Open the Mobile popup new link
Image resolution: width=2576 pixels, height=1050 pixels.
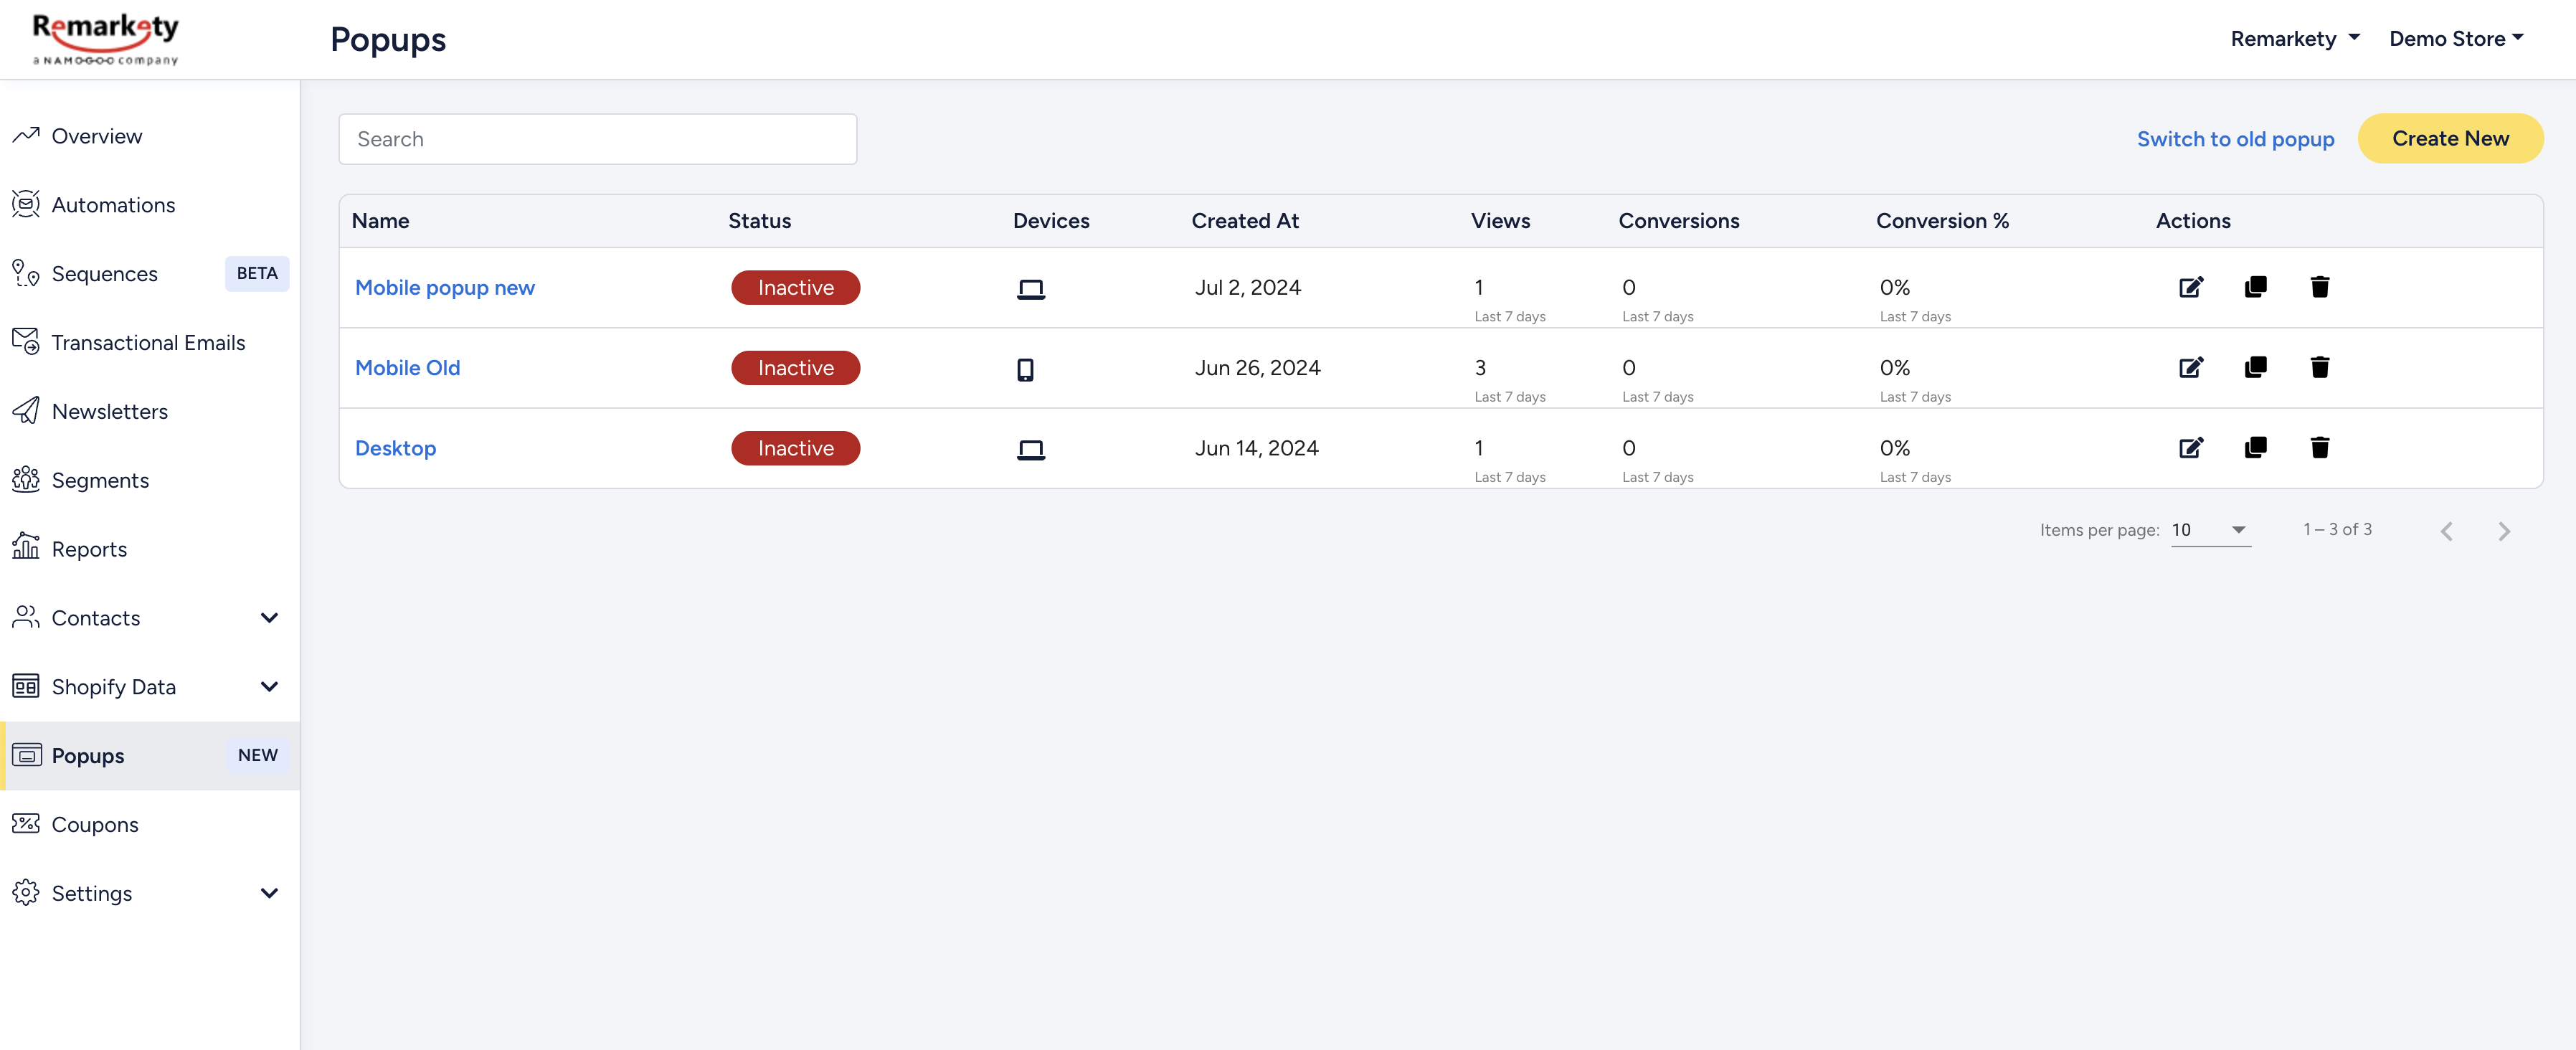tap(445, 287)
